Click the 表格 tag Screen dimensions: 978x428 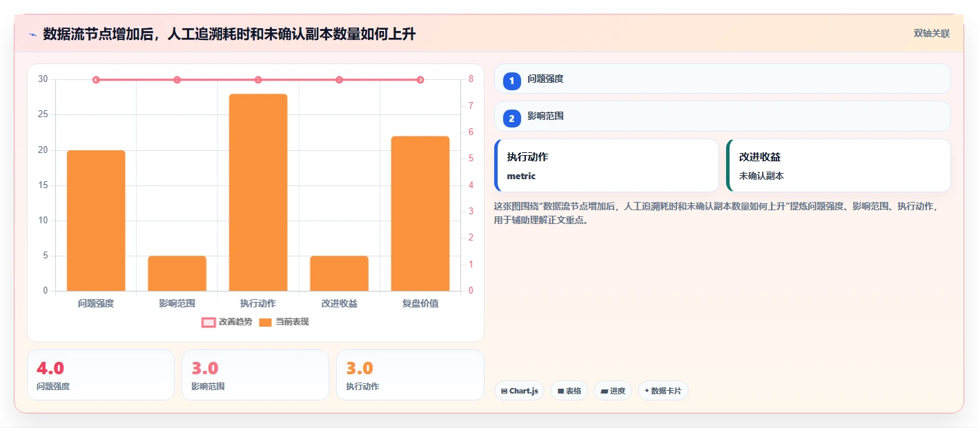point(569,391)
